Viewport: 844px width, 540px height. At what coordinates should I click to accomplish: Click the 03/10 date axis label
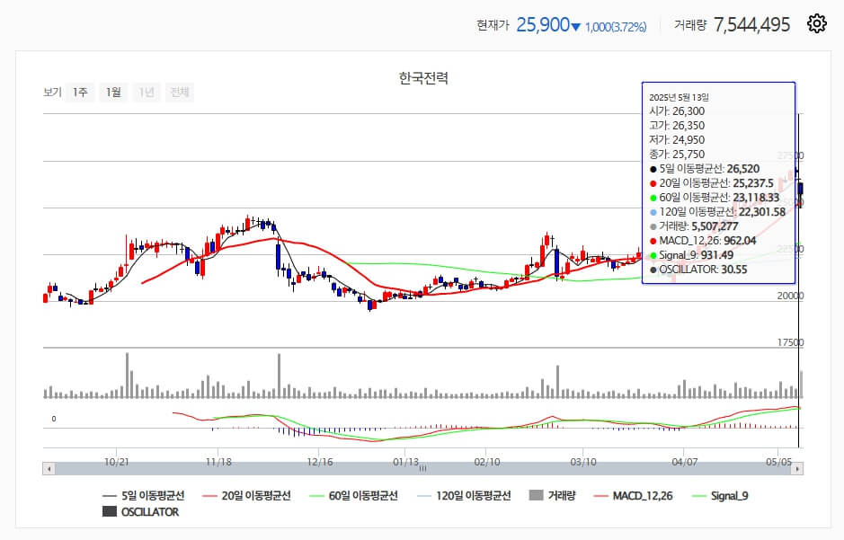coord(583,462)
